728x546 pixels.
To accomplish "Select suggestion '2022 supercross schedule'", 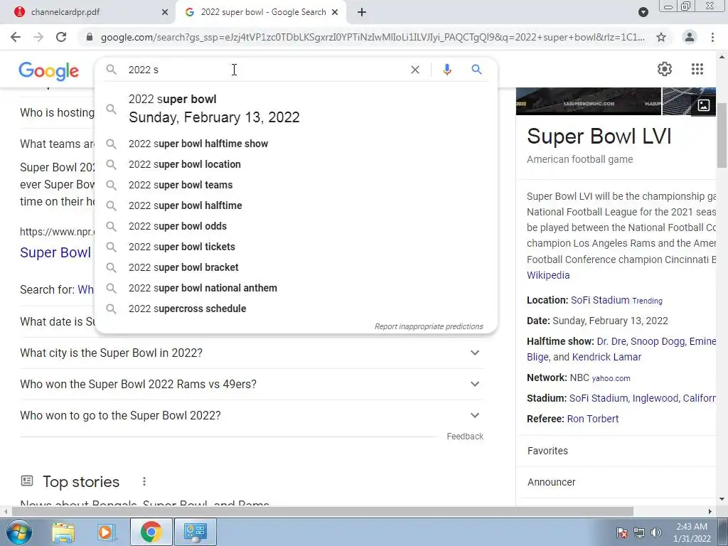I will [296, 309].
